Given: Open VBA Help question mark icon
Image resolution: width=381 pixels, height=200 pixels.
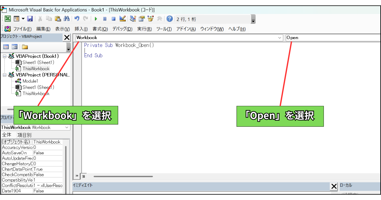Looking at the screenshot, I should point(170,19).
